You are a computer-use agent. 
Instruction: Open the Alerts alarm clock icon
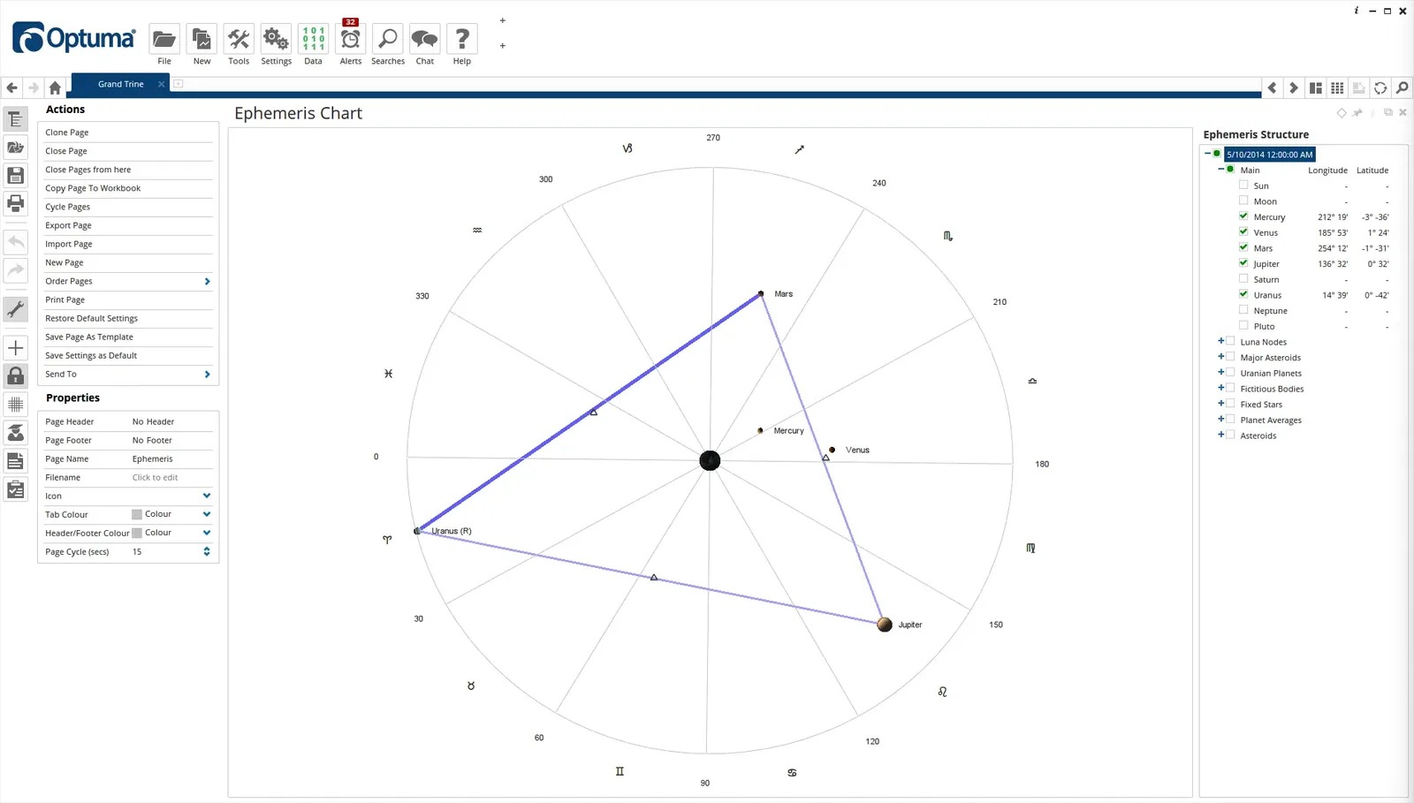[351, 39]
